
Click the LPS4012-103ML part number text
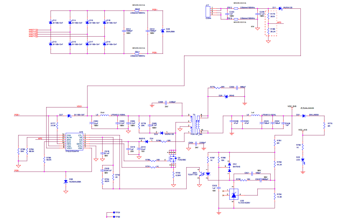click(x=118, y=115)
